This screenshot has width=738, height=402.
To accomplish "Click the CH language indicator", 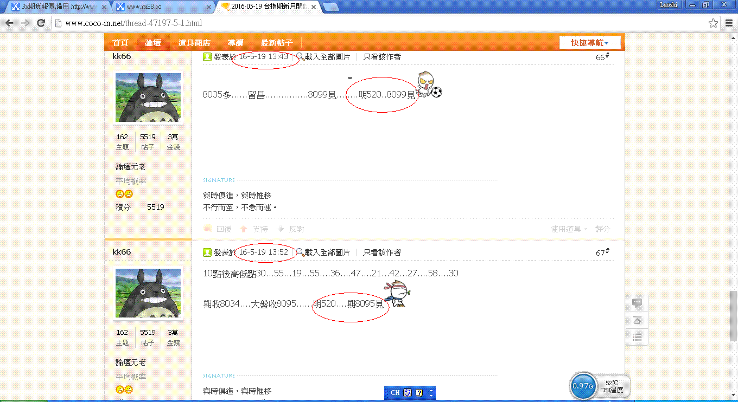I will [x=395, y=393].
